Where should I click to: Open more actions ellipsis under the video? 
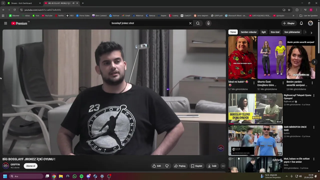click(223, 166)
